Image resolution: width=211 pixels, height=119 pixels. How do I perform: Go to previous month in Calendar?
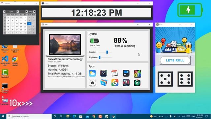pyautogui.click(x=4, y=12)
